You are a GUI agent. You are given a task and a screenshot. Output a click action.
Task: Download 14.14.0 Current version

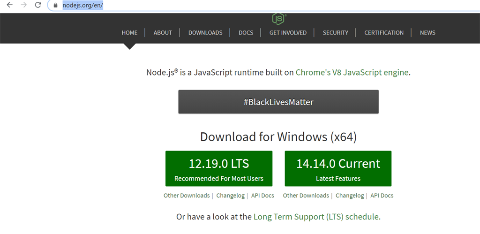pos(338,168)
